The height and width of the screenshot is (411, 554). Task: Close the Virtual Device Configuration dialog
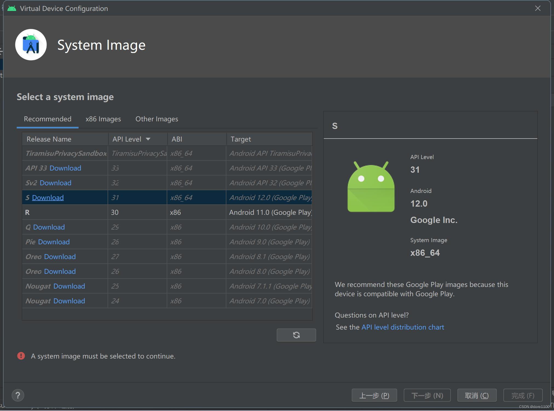(x=538, y=8)
